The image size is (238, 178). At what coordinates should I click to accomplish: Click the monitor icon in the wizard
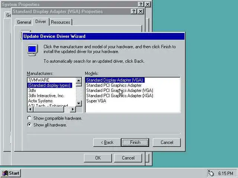[x=32, y=50]
